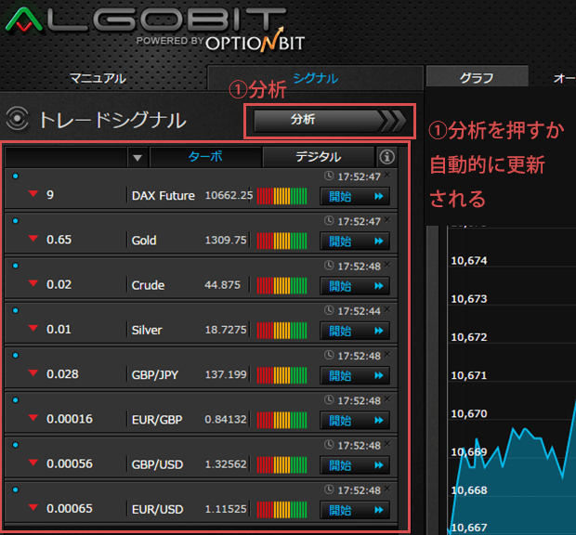
Task: Dismiss the Silver signal row
Action: (x=387, y=309)
